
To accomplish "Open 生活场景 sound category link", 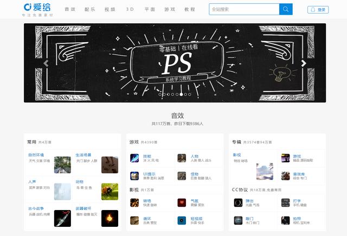I will click(x=83, y=155).
